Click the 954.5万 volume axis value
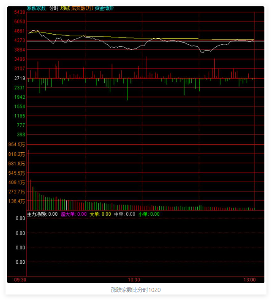 [x=17, y=144]
